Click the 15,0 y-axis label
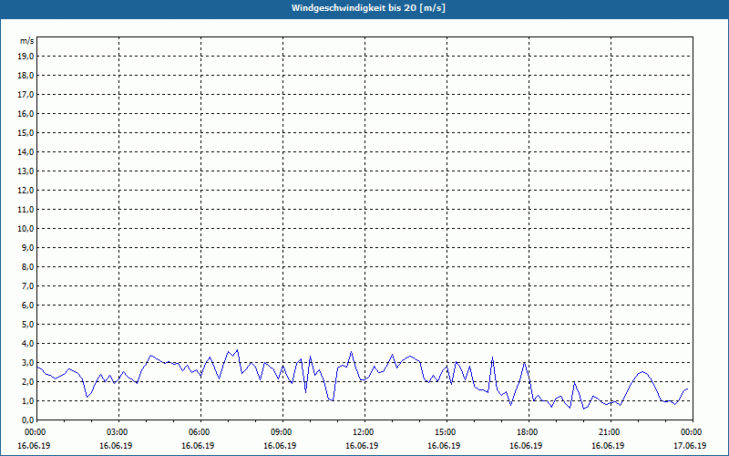Image resolution: width=729 pixels, height=456 pixels. pyautogui.click(x=27, y=132)
